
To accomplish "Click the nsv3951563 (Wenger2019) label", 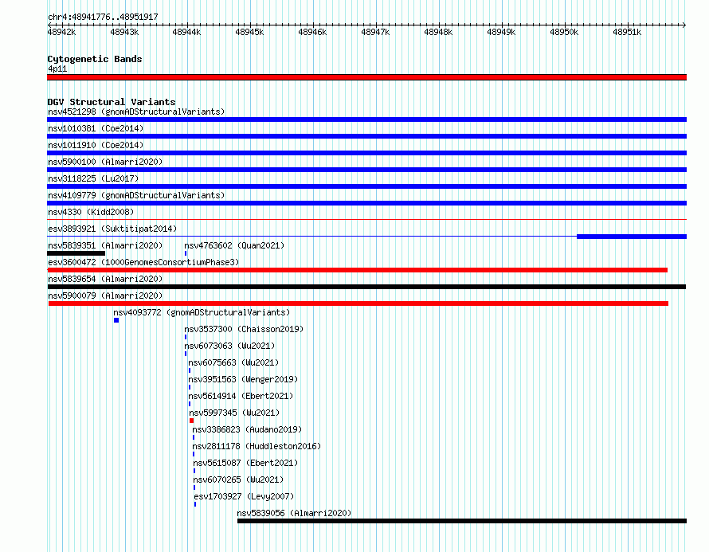I will click(243, 379).
